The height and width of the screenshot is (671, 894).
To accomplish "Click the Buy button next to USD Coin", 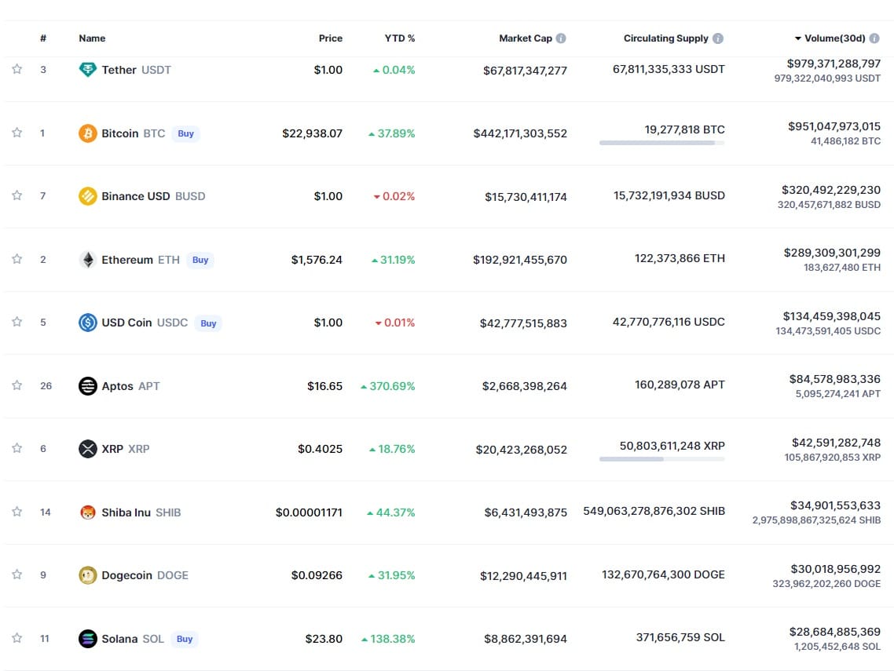I will click(208, 323).
